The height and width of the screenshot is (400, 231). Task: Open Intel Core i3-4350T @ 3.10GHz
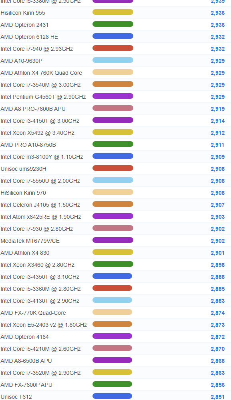tap(40, 276)
